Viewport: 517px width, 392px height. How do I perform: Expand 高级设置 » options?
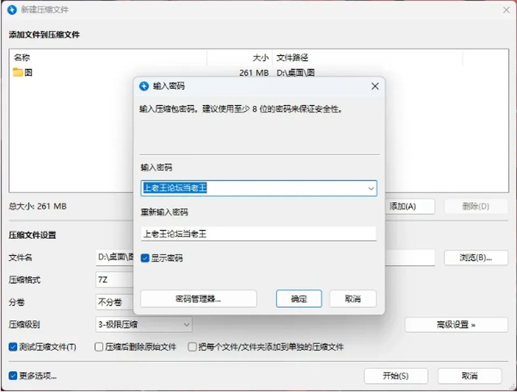(456, 325)
